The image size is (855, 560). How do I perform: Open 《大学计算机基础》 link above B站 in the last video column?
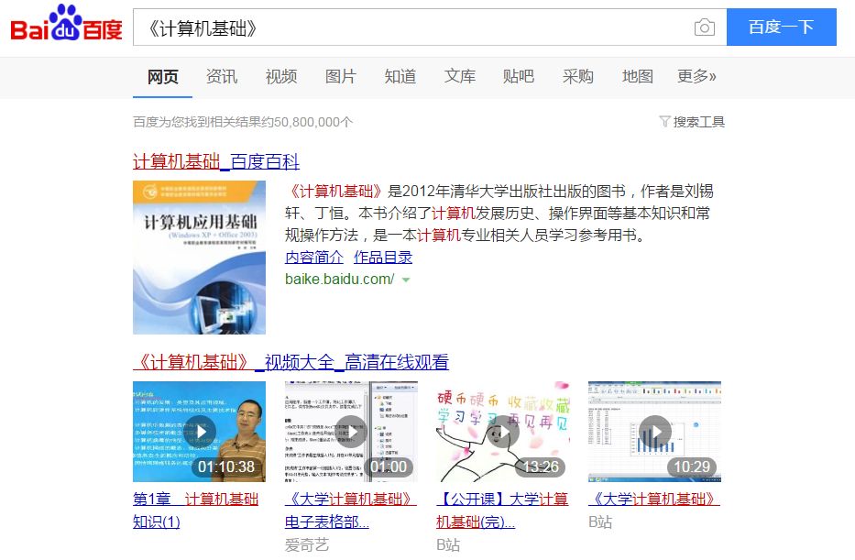tap(654, 499)
